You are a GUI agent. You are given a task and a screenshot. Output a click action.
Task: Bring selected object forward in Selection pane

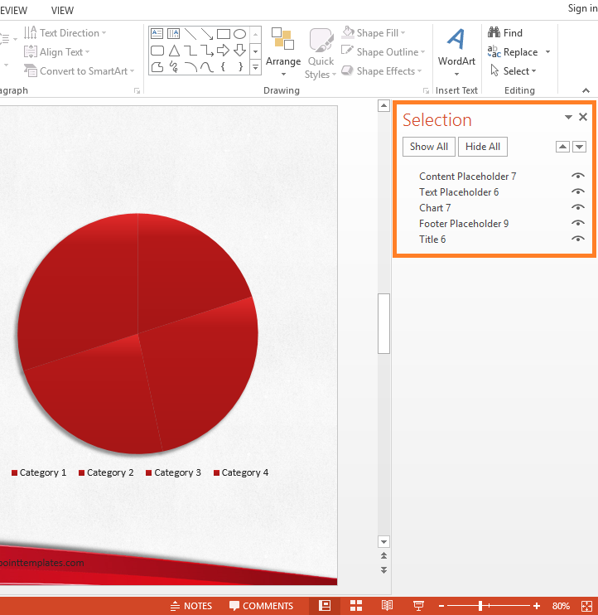pos(562,147)
